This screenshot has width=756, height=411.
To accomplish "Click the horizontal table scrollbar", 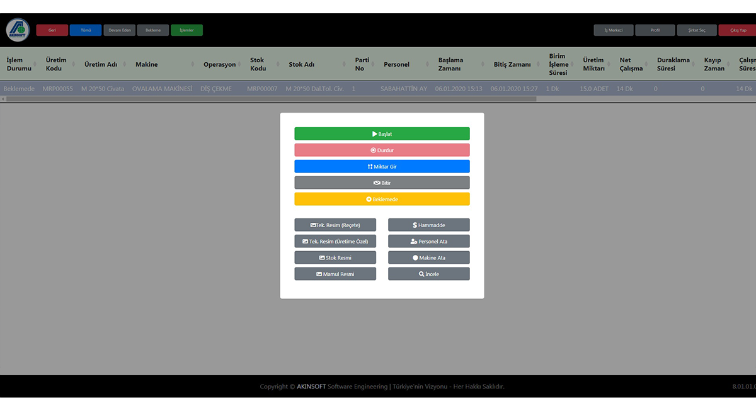I will [x=271, y=99].
